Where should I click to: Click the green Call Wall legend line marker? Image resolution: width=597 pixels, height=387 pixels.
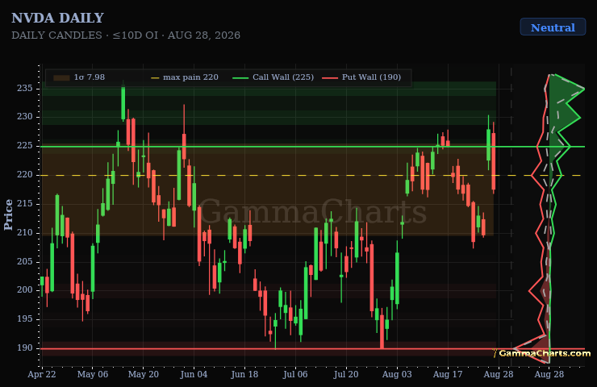tap(240, 77)
